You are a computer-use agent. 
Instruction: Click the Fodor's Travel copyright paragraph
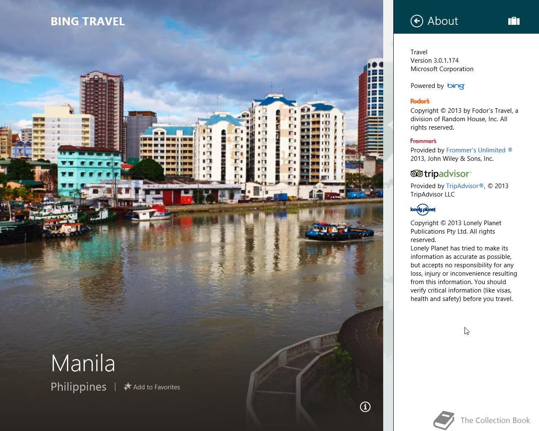tap(464, 119)
